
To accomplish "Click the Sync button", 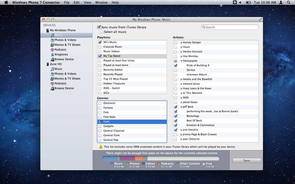I will pos(247,161).
